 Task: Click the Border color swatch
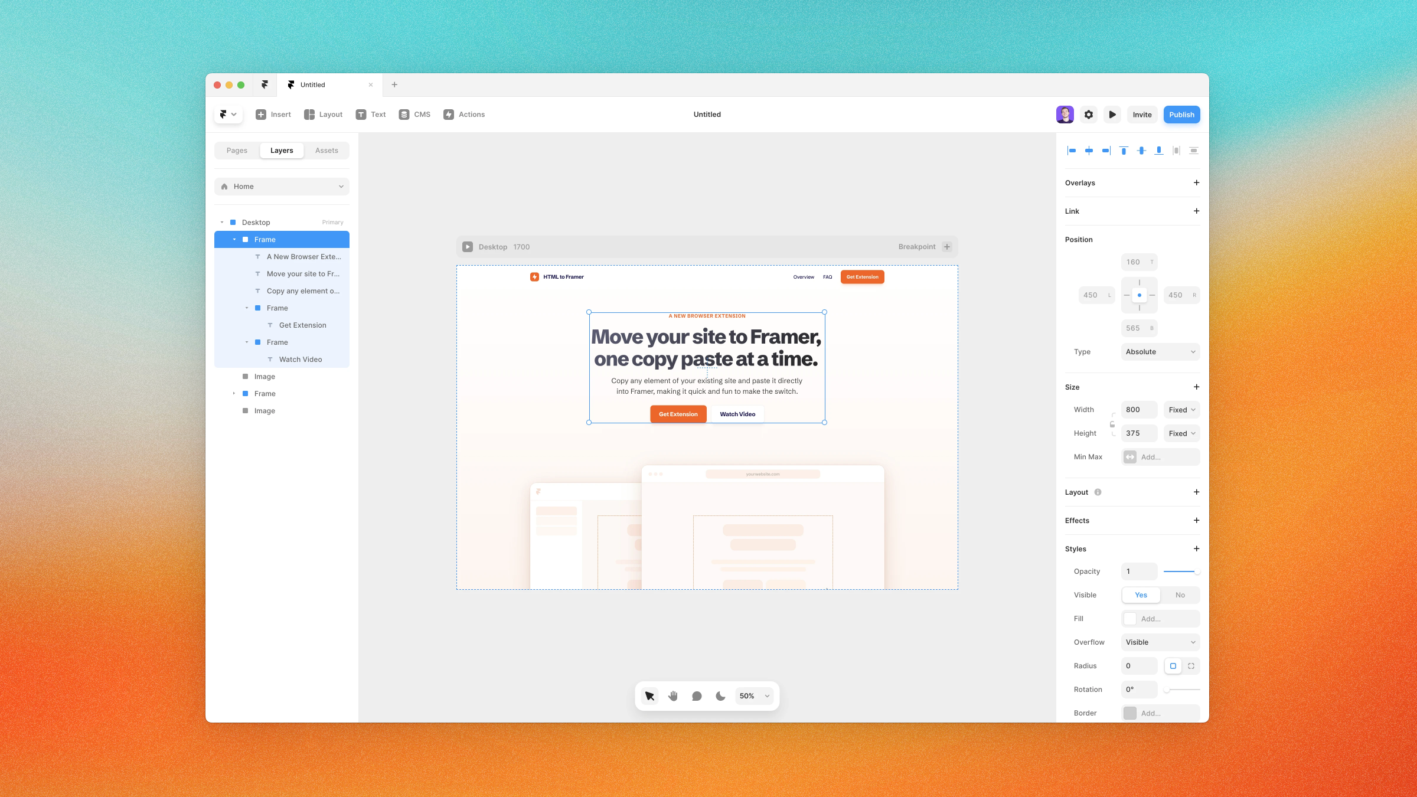coord(1129,713)
